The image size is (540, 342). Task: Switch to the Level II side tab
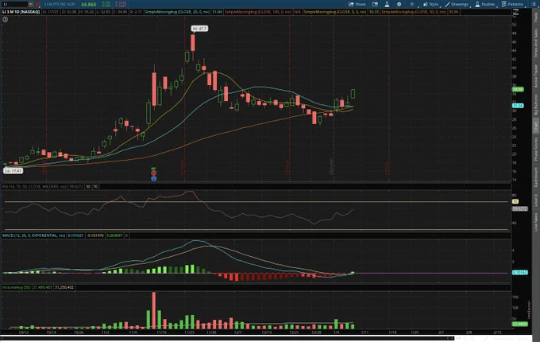click(536, 200)
